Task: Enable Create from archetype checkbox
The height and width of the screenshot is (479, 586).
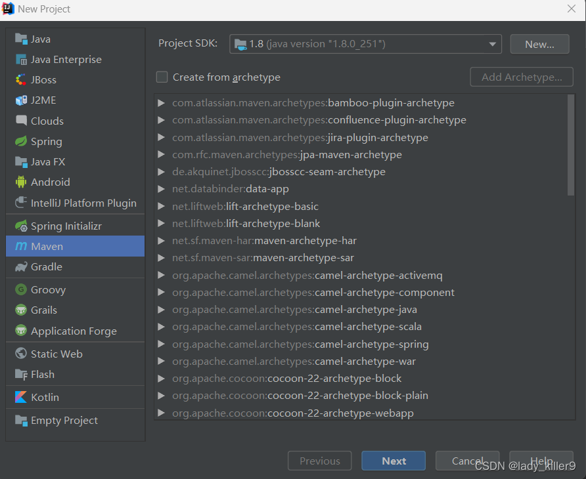Action: [162, 77]
